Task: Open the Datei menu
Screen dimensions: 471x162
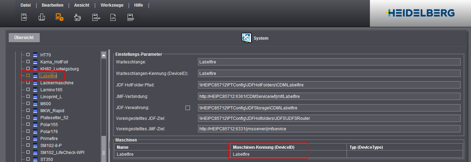Action: [x=25, y=5]
